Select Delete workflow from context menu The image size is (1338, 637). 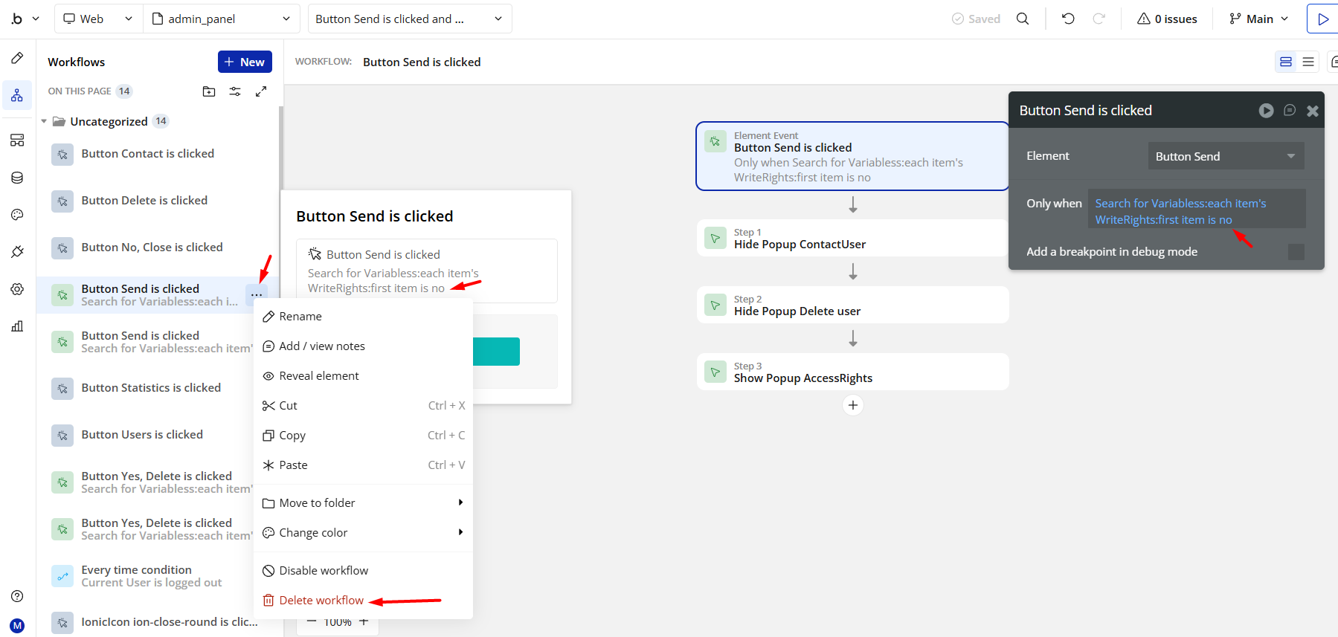321,600
